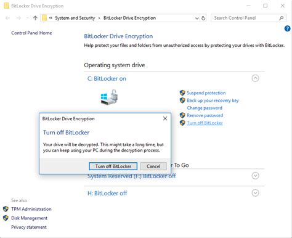Viewport: 292px width, 238px height.
Task: Click the Forward navigation arrow
Action: (x=18, y=18)
